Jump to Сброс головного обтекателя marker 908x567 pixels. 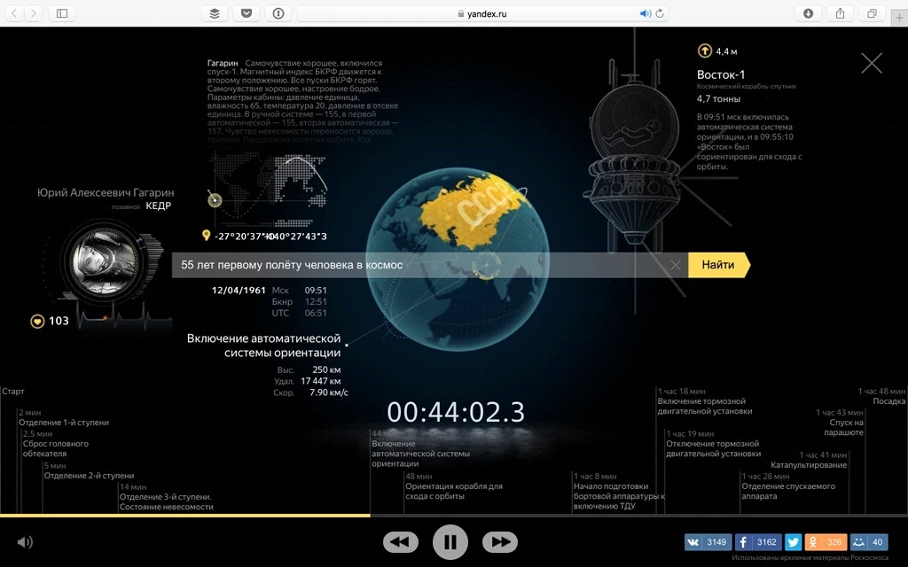coord(56,444)
